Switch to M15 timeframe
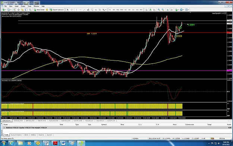This screenshot has height=146, width=233. pos(118,10)
